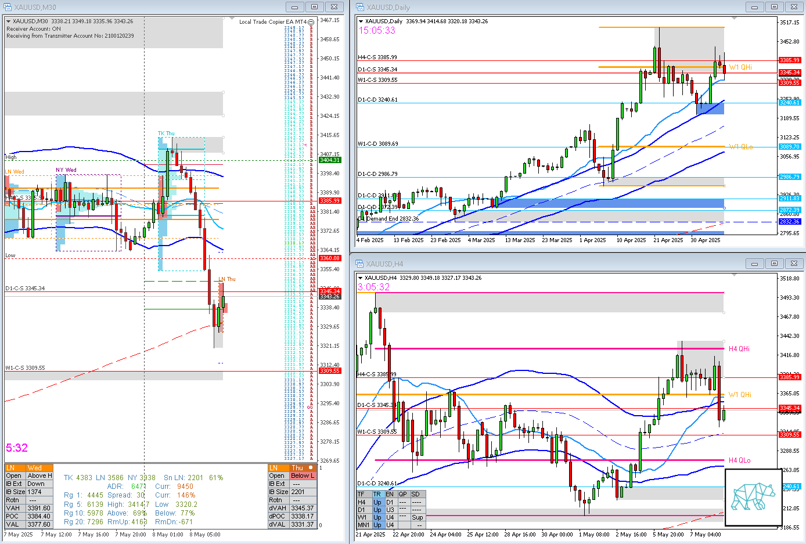The width and height of the screenshot is (806, 544).
Task: Click the 'Below L' cell in Thu table
Action: 303,475
